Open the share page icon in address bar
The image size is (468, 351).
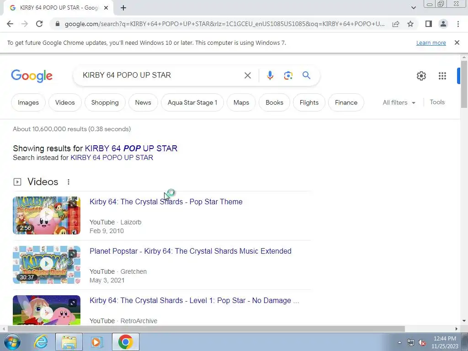396,24
